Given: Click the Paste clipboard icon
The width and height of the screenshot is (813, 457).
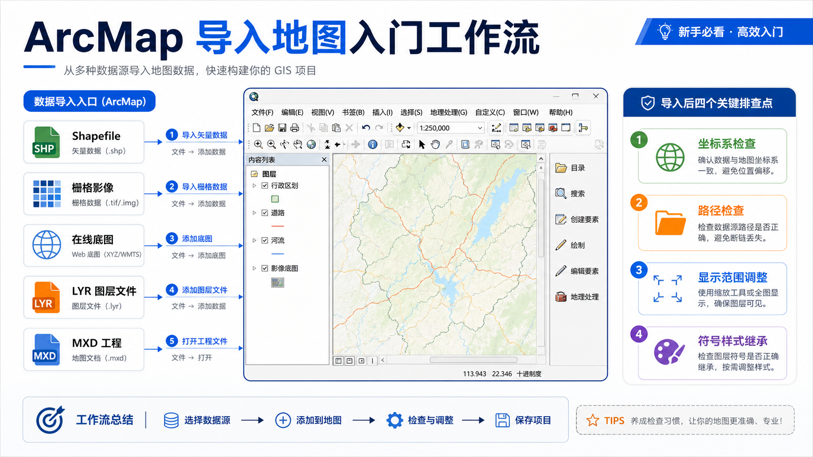Looking at the screenshot, I should pyautogui.click(x=336, y=128).
